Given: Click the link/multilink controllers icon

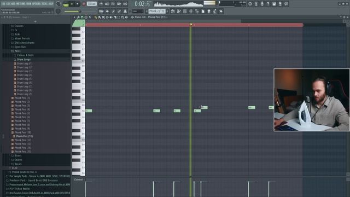Looking at the screenshot, I should coord(119,11).
